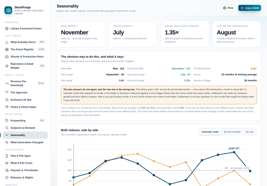267x186 pixels.
Task: Open Rejections & Dead Weight
Action: coord(25,66)
